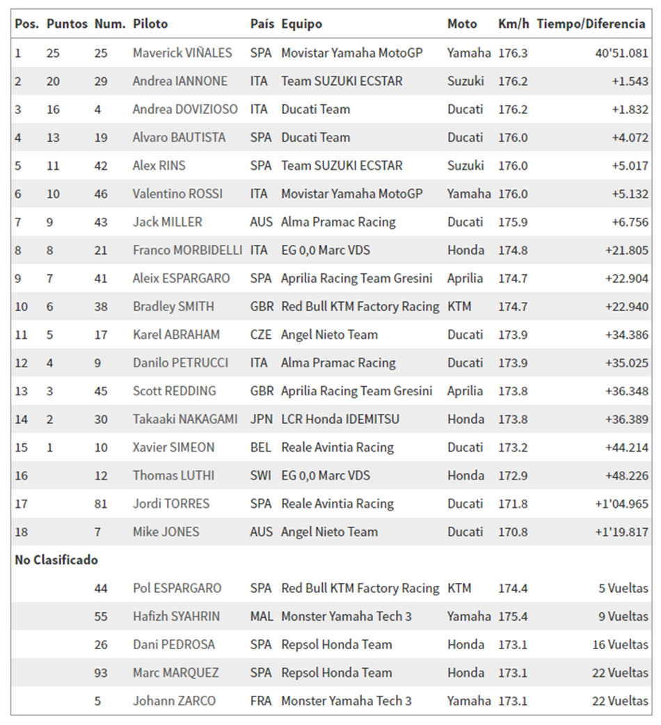Click the Puntos column header

pyautogui.click(x=67, y=24)
